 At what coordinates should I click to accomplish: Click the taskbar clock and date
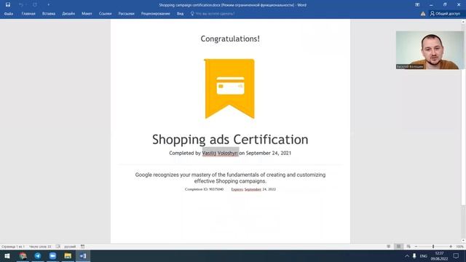[x=439, y=256]
